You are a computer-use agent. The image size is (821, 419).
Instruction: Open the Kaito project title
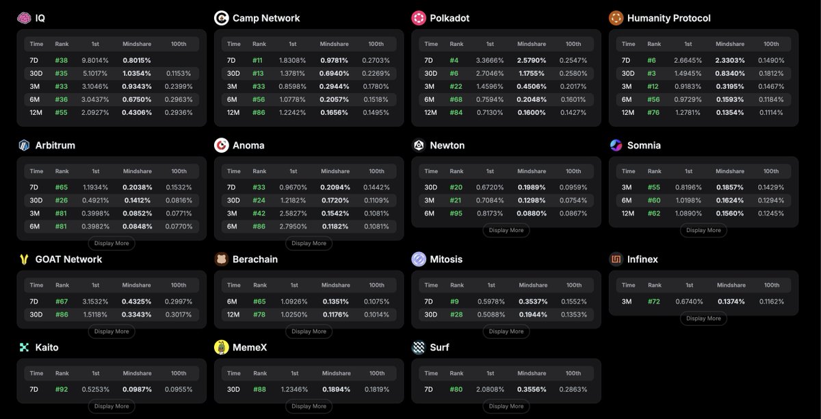click(47, 347)
